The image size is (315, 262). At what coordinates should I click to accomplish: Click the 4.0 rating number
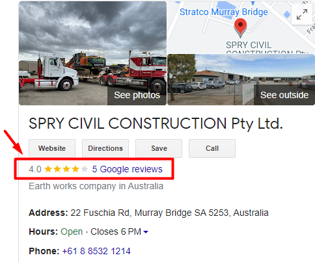click(35, 169)
